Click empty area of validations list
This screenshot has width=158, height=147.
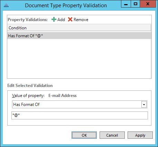pos(79,59)
